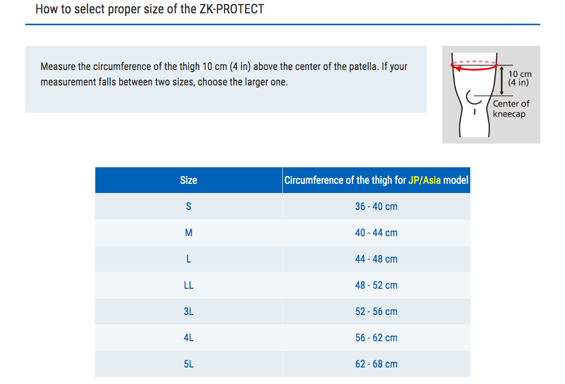Select the 4L size cell
This screenshot has width=565, height=384.
point(189,338)
